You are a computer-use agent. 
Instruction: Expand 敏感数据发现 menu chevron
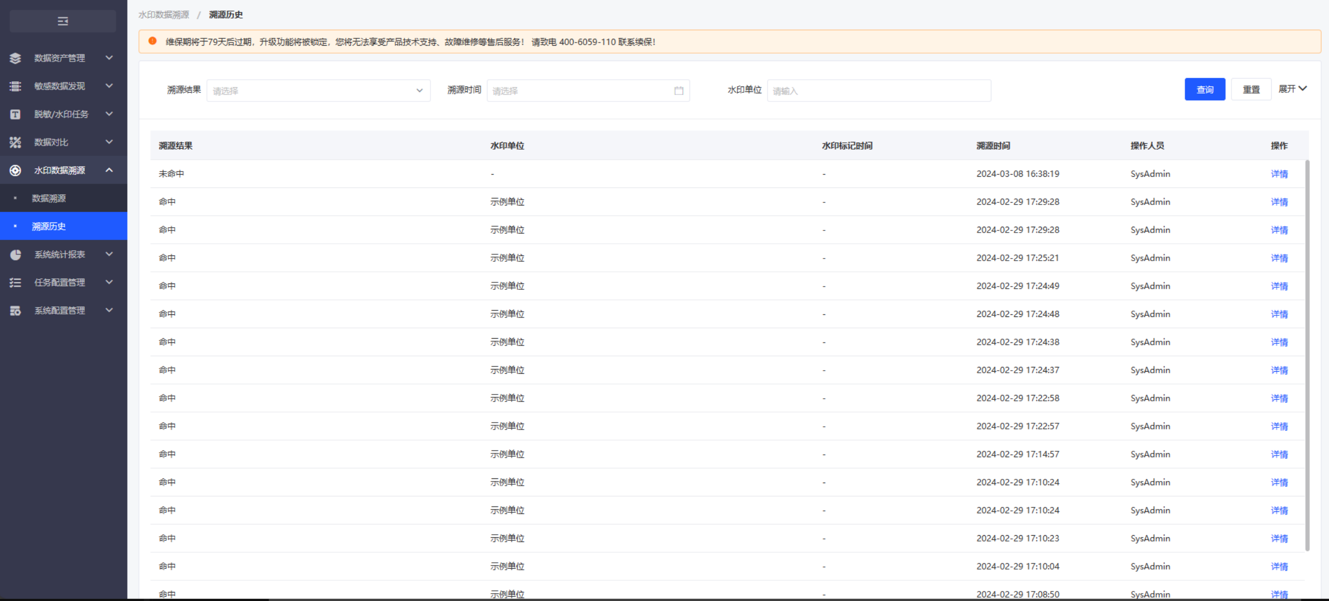(x=109, y=86)
